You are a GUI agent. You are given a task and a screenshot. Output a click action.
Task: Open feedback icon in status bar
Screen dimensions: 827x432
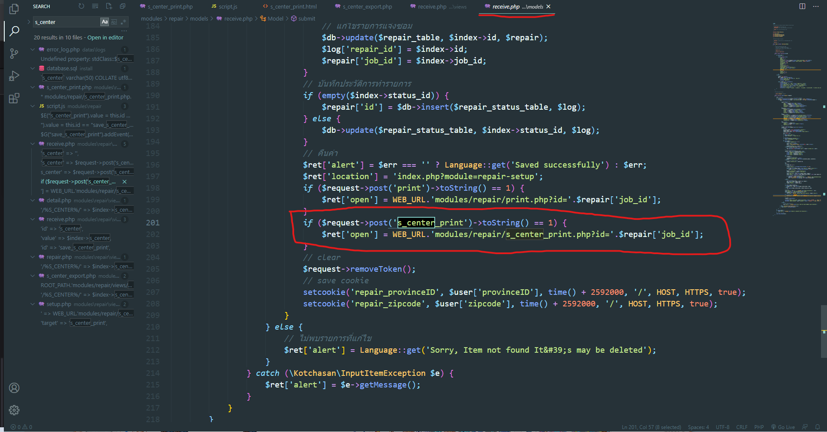pyautogui.click(x=805, y=427)
